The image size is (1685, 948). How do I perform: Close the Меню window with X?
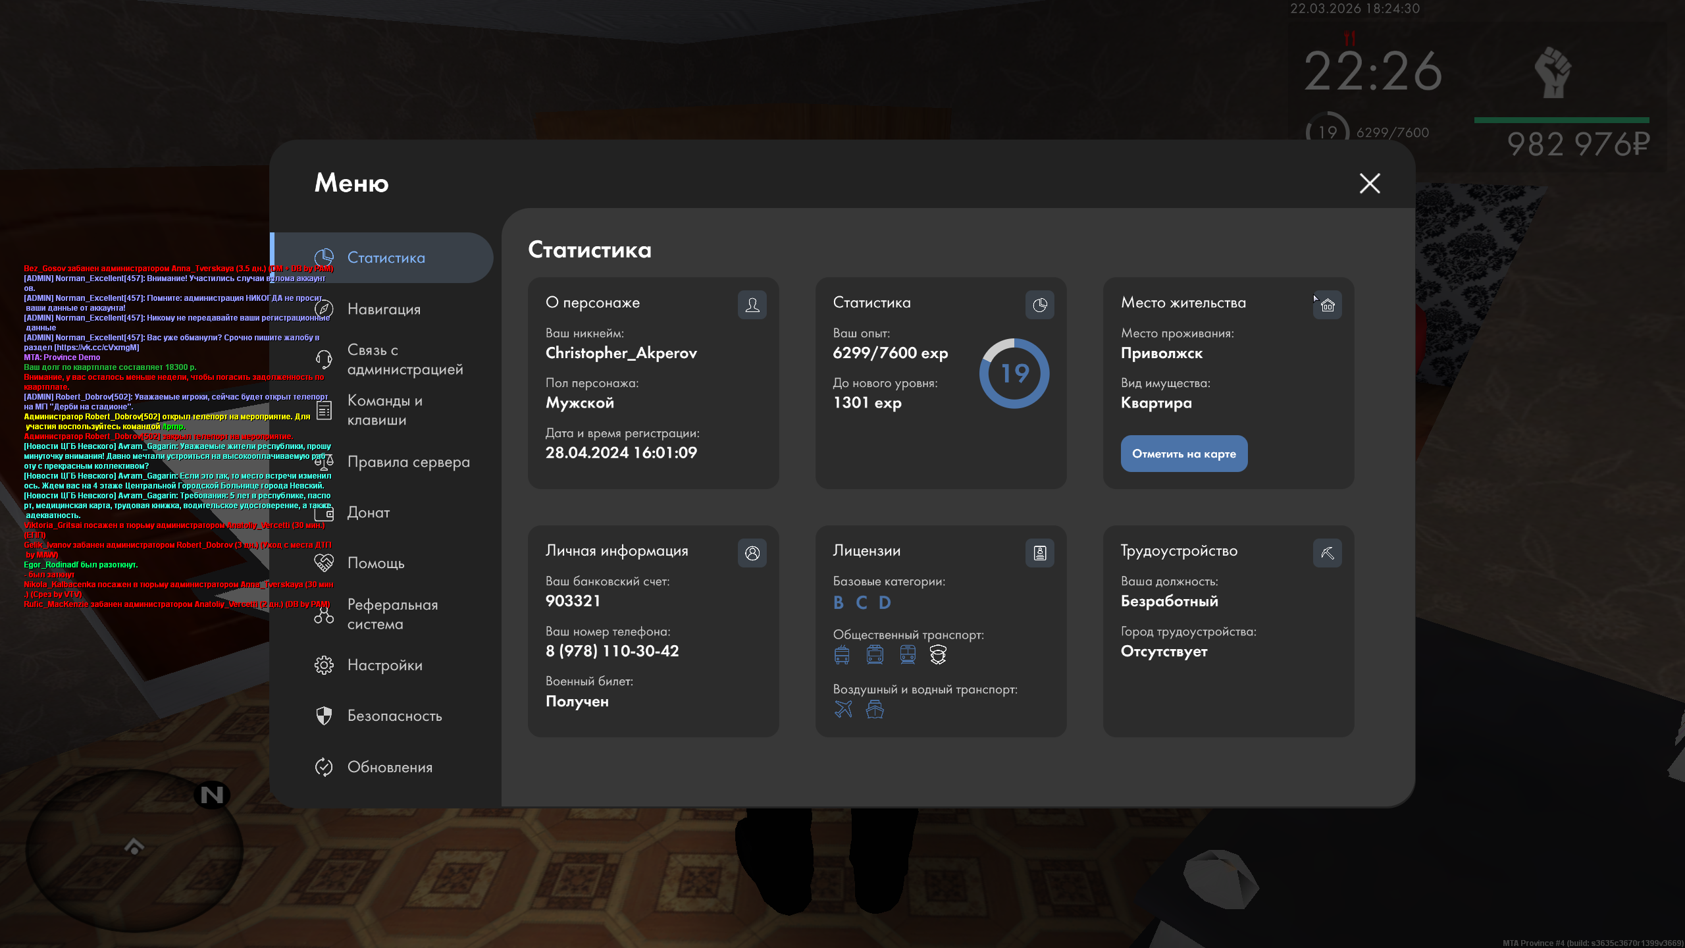1370,183
